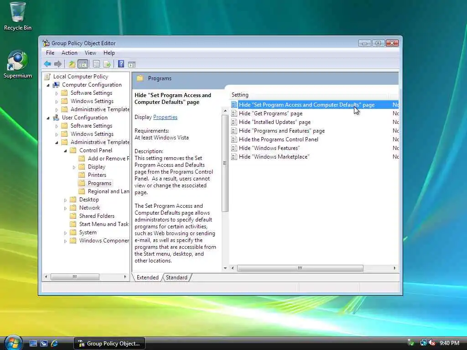
Task: Click Show Desktop quick launch icon
Action: 33,344
